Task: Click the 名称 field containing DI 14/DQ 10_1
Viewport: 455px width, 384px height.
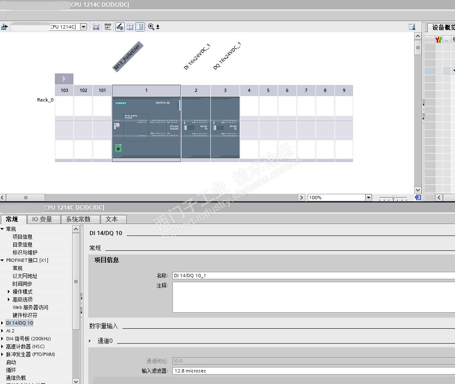Action: [314, 276]
